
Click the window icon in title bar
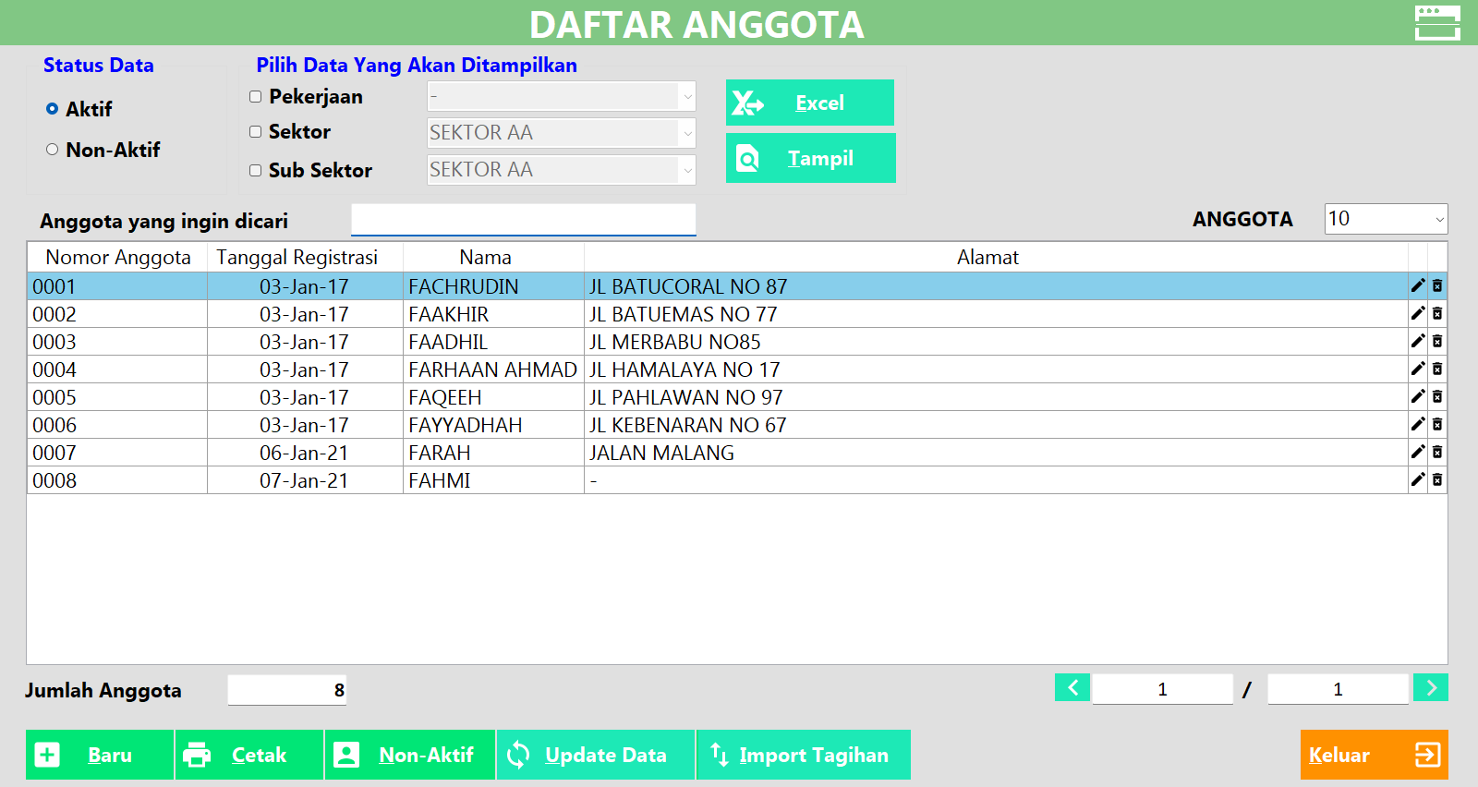pyautogui.click(x=1436, y=23)
